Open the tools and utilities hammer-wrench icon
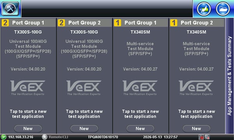Image resolution: width=234 pixels, height=140 pixels. coord(10,9)
